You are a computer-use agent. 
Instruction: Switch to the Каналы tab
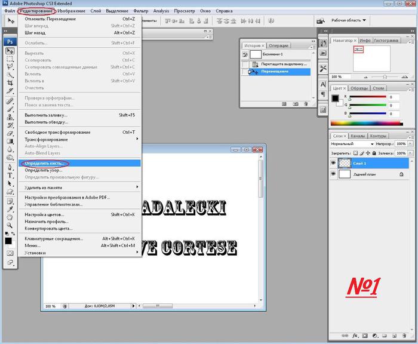pyautogui.click(x=358, y=136)
